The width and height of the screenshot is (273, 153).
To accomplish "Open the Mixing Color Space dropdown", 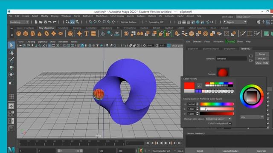I will [x=218, y=119].
